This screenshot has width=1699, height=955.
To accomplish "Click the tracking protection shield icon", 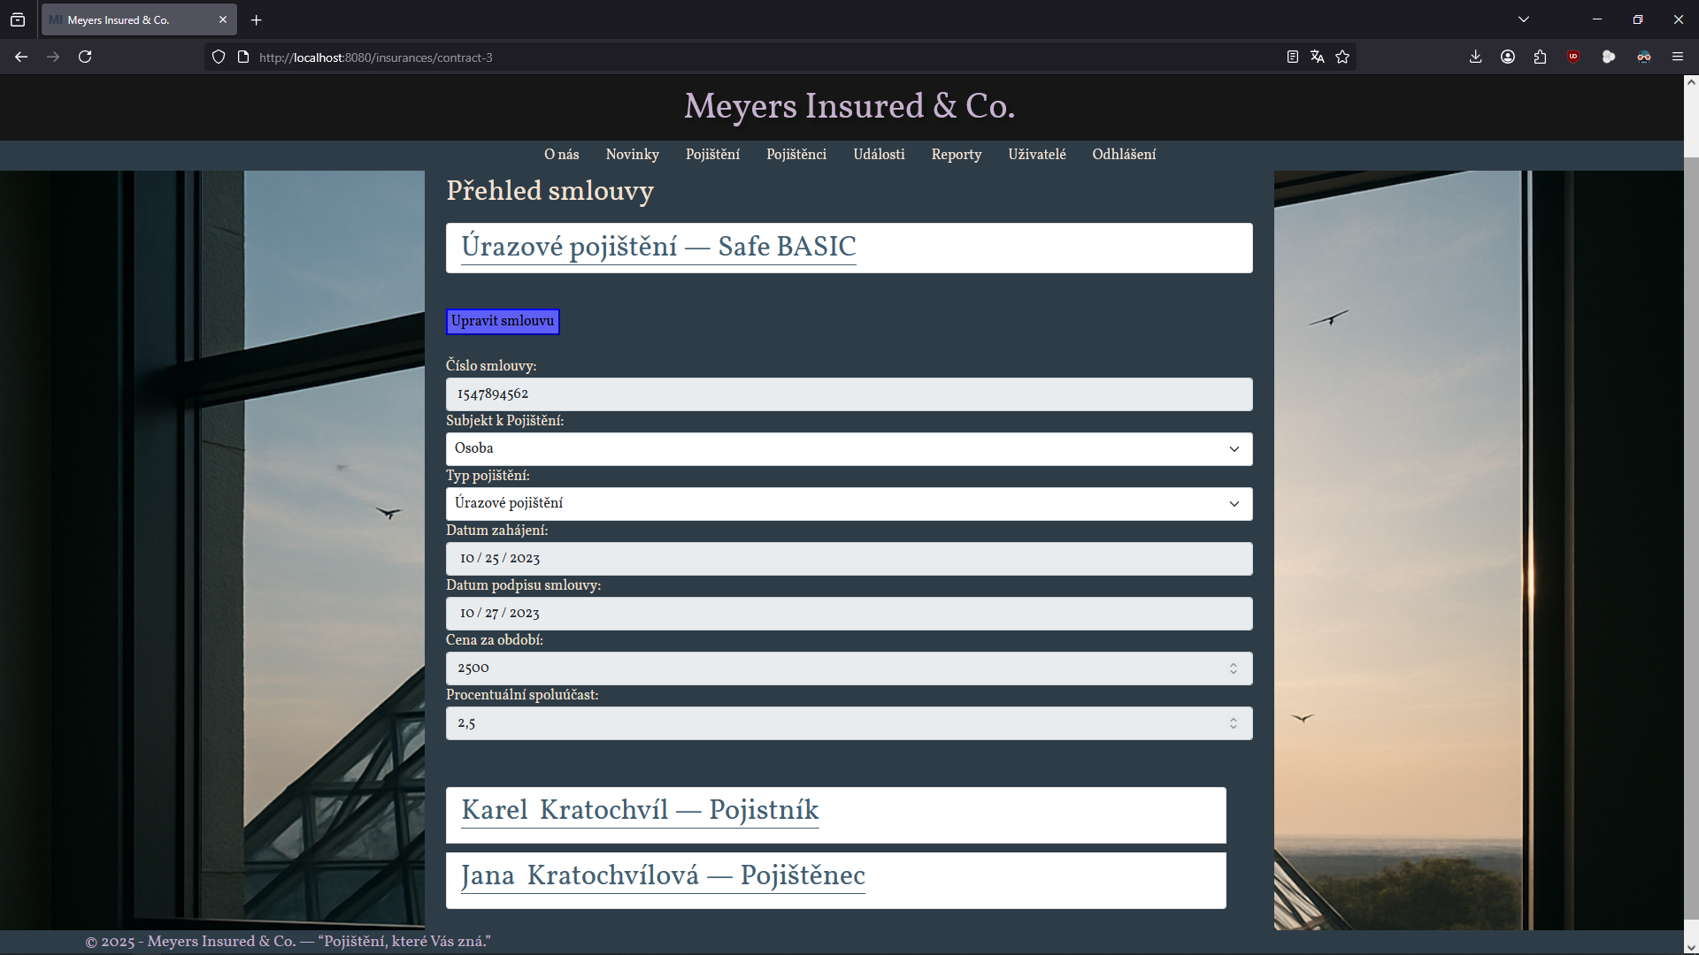I will coord(219,57).
